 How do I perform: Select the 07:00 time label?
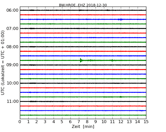point(12,28)
